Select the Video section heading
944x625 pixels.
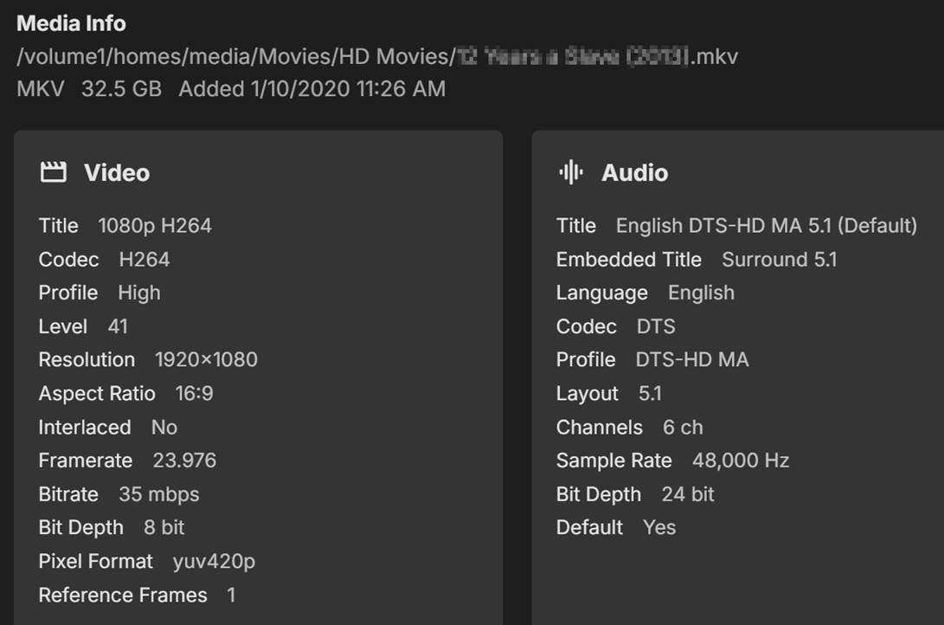click(116, 173)
